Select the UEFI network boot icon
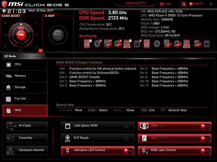This screenshot has width=217, height=162. coord(137,44)
